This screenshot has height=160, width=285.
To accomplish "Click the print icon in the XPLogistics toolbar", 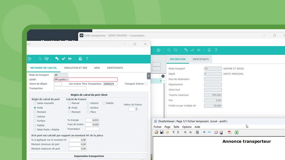I will 80,59.
